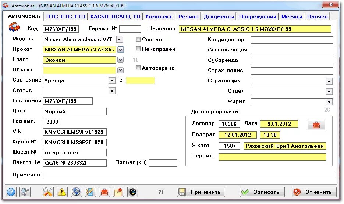This screenshot has height=204, width=344.
Task: Open the wrench and screwdriver repair icon
Action: tap(48, 192)
